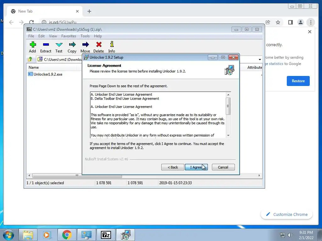Click the Attributes column header in 7-Zip
Screen dimensions: 322x241
[x=254, y=67]
